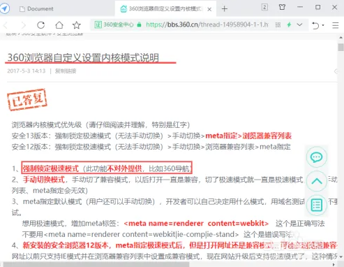This screenshot has height=267, width=344.
Task: Click the 复制链接 link
Action: click(x=66, y=71)
